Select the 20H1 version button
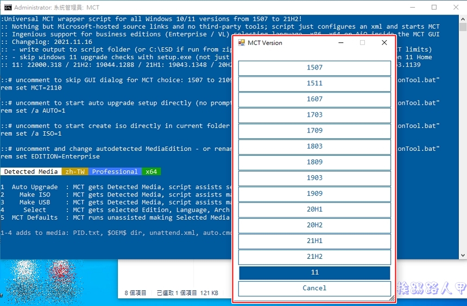 click(x=314, y=209)
